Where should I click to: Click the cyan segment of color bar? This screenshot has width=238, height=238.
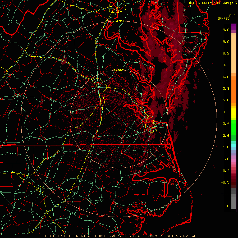coord(234,145)
